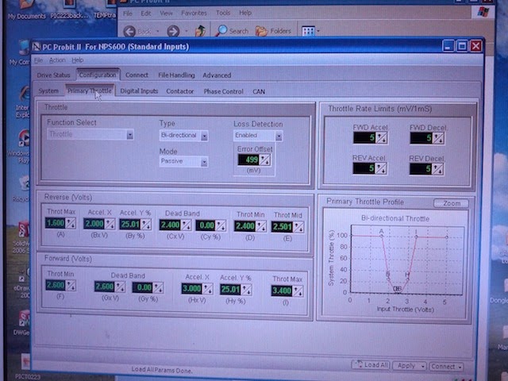Select the Contactor sub-tab

pyautogui.click(x=180, y=91)
